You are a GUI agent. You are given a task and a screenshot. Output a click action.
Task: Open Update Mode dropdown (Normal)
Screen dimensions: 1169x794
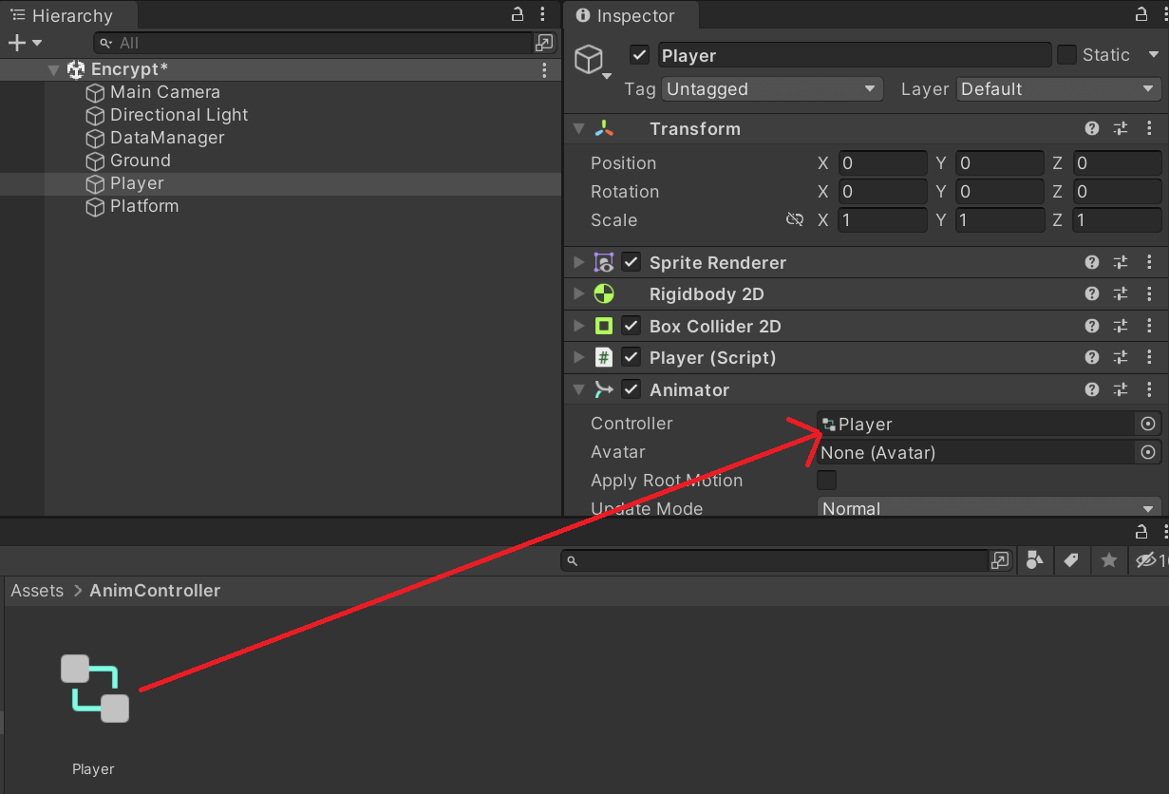click(990, 509)
